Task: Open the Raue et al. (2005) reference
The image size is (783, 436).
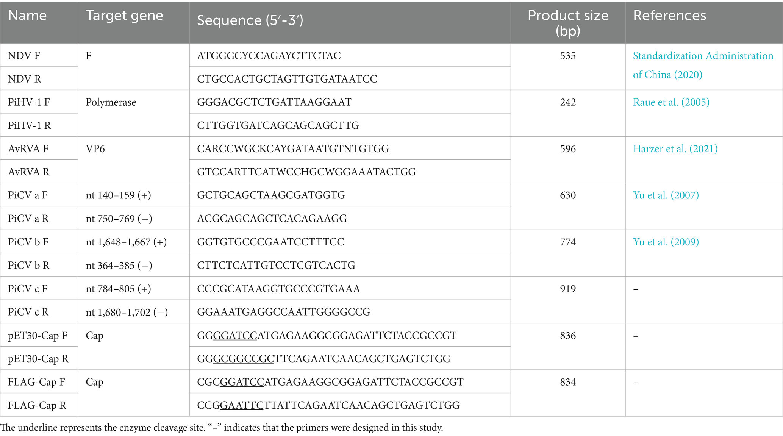Action: point(671,102)
